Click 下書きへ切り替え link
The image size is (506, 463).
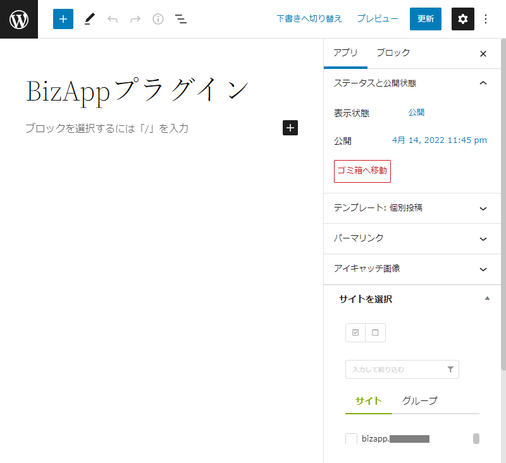click(309, 19)
